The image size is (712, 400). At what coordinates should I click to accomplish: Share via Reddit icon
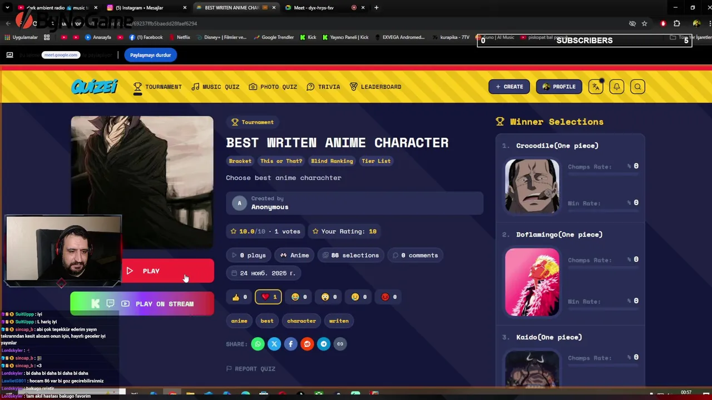[307, 344]
